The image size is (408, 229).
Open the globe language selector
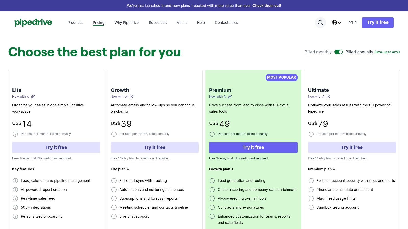point(336,23)
